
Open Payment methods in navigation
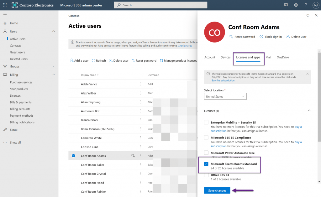pos(22,116)
